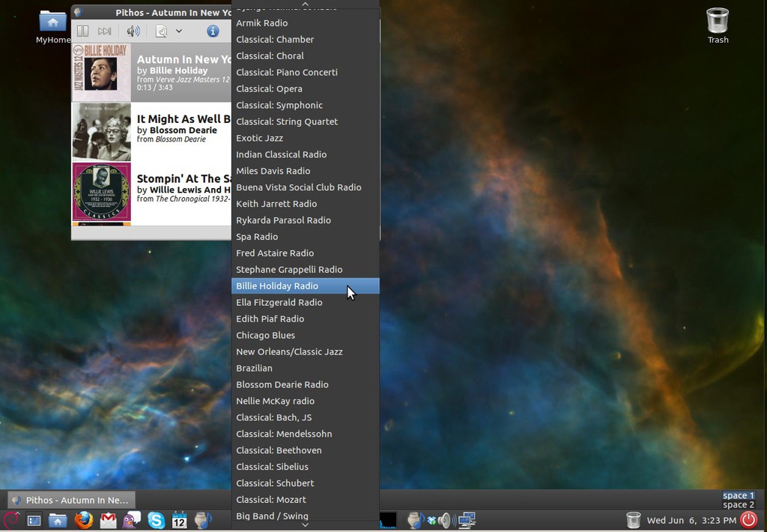
Task: Choose Classical: Piano Concerti station
Action: (306, 73)
